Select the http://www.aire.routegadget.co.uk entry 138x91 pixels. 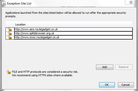[73, 29]
